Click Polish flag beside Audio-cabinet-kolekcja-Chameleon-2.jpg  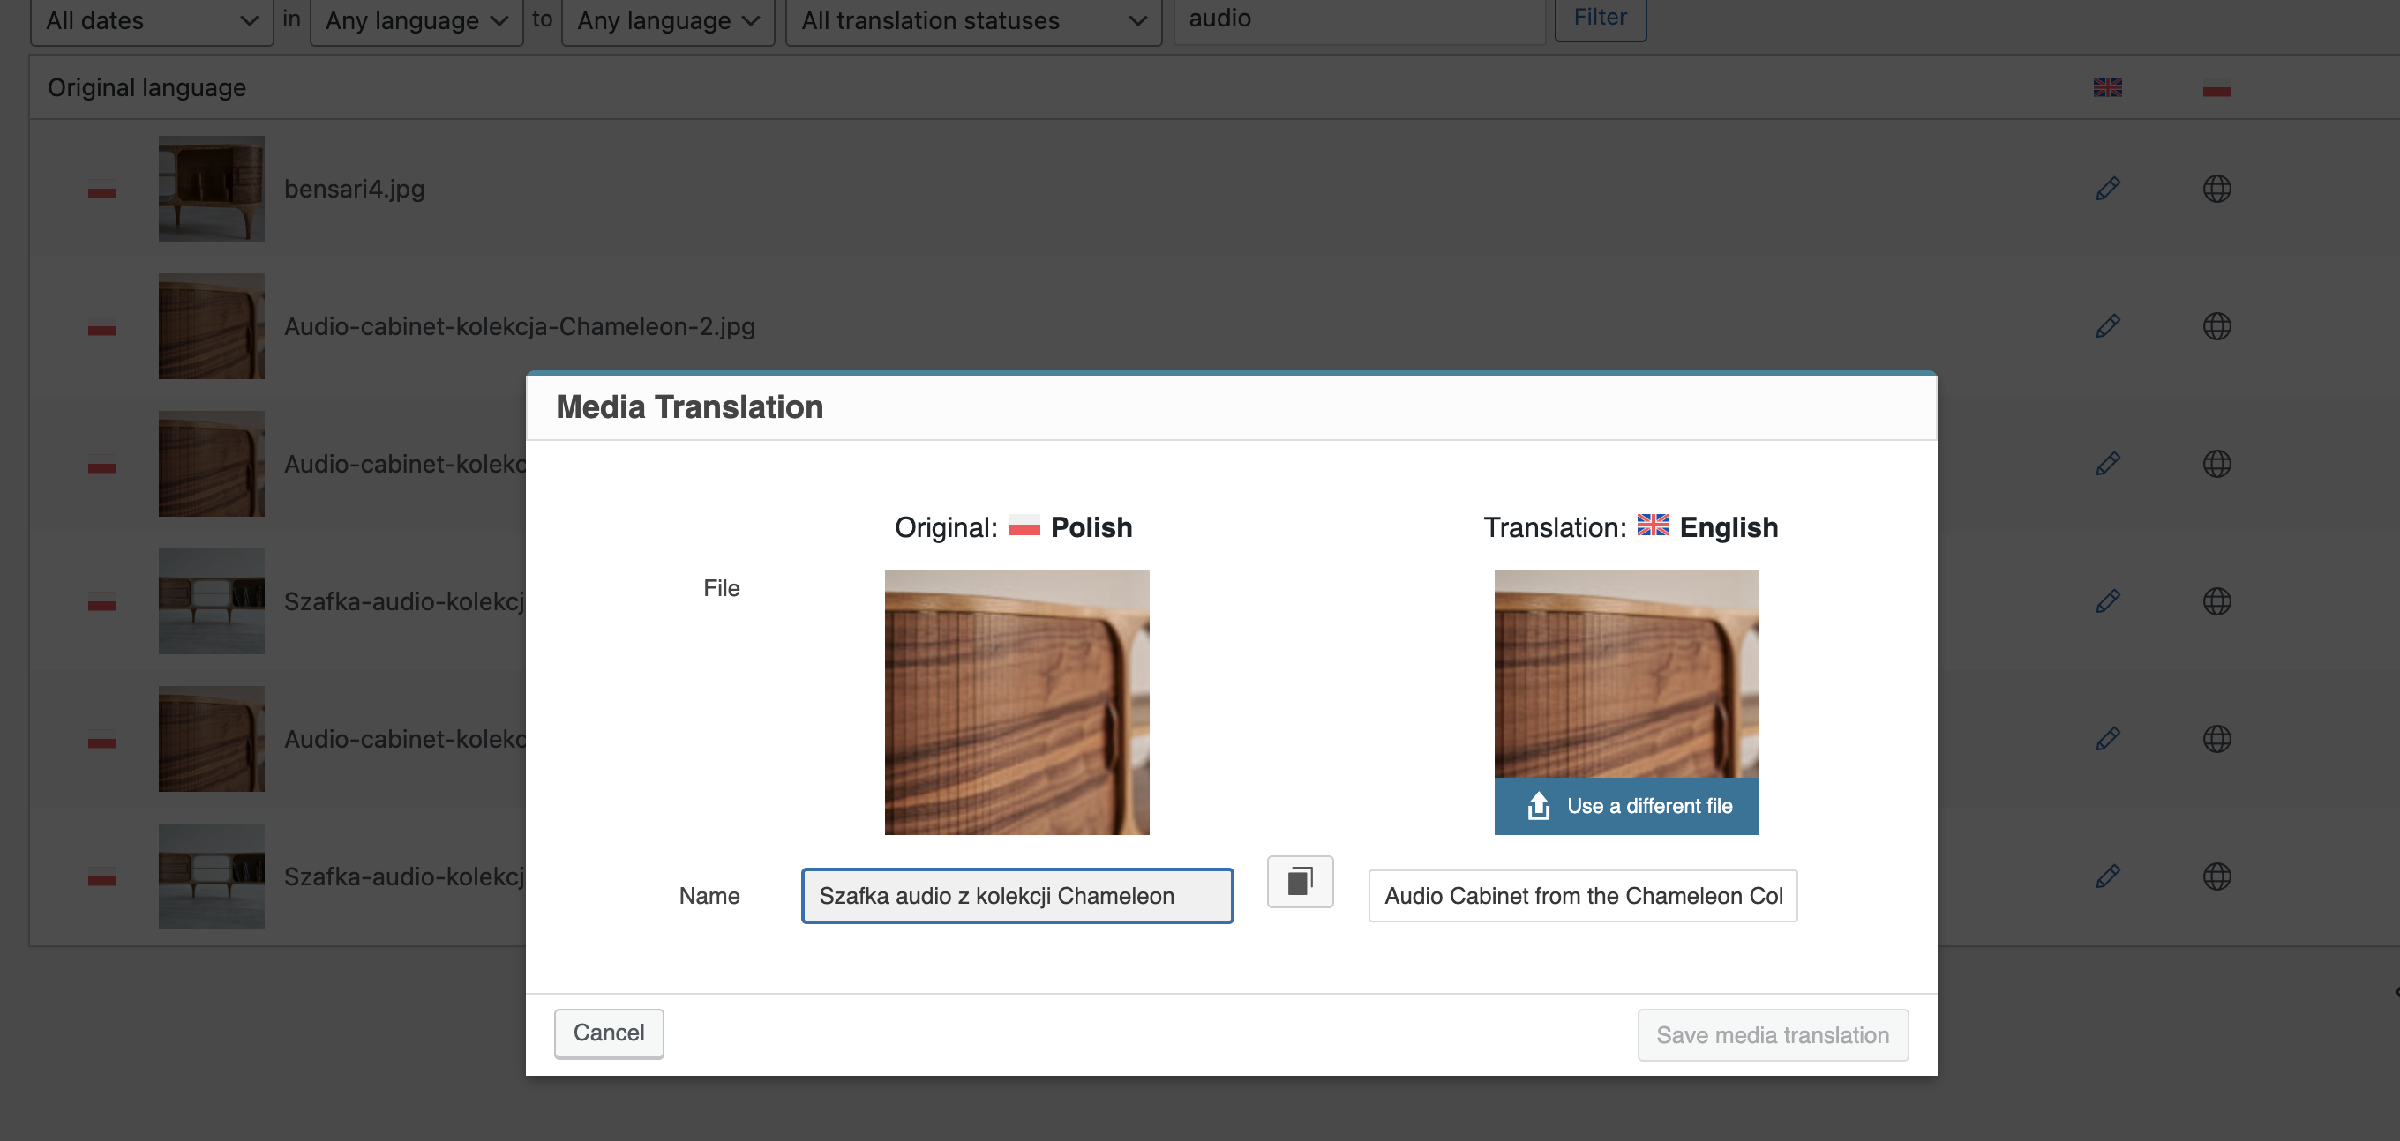tap(102, 326)
